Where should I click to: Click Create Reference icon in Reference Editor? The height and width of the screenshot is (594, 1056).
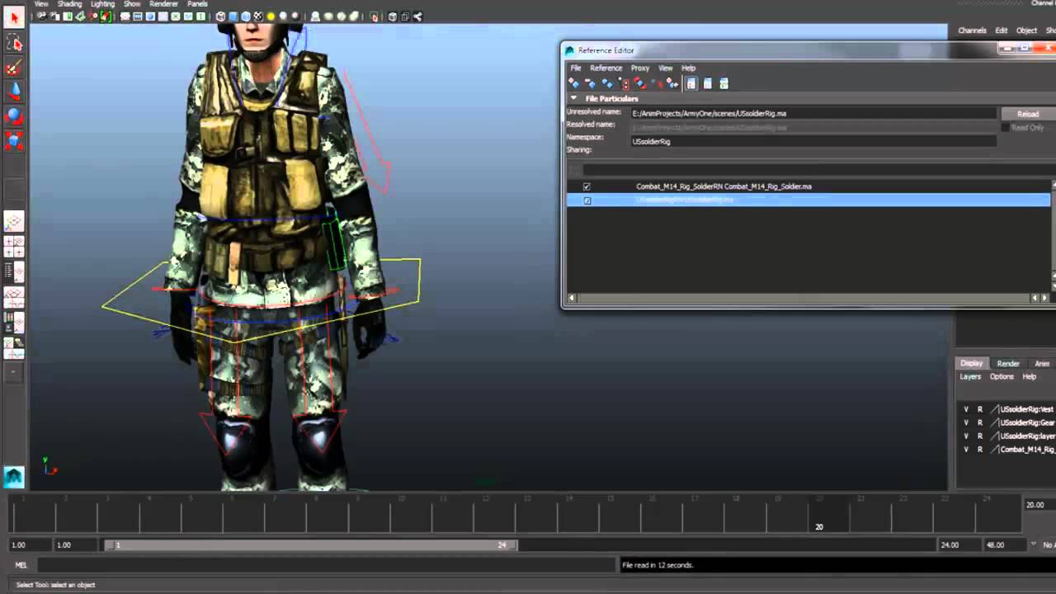tap(573, 83)
